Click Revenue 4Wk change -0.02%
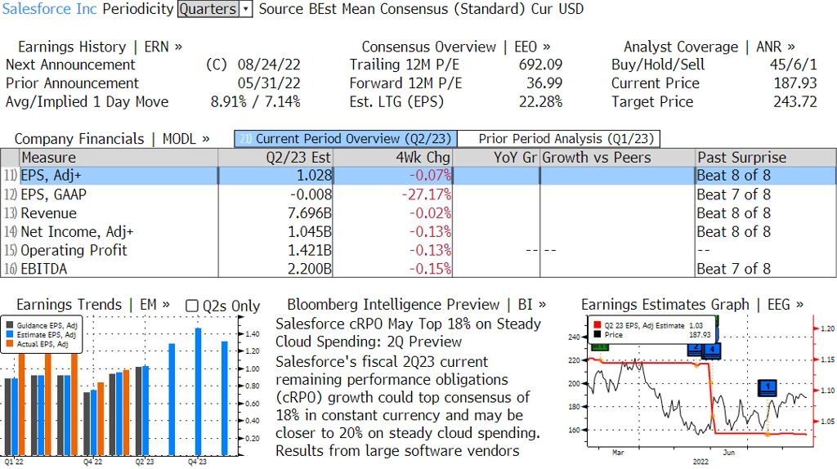 point(430,213)
